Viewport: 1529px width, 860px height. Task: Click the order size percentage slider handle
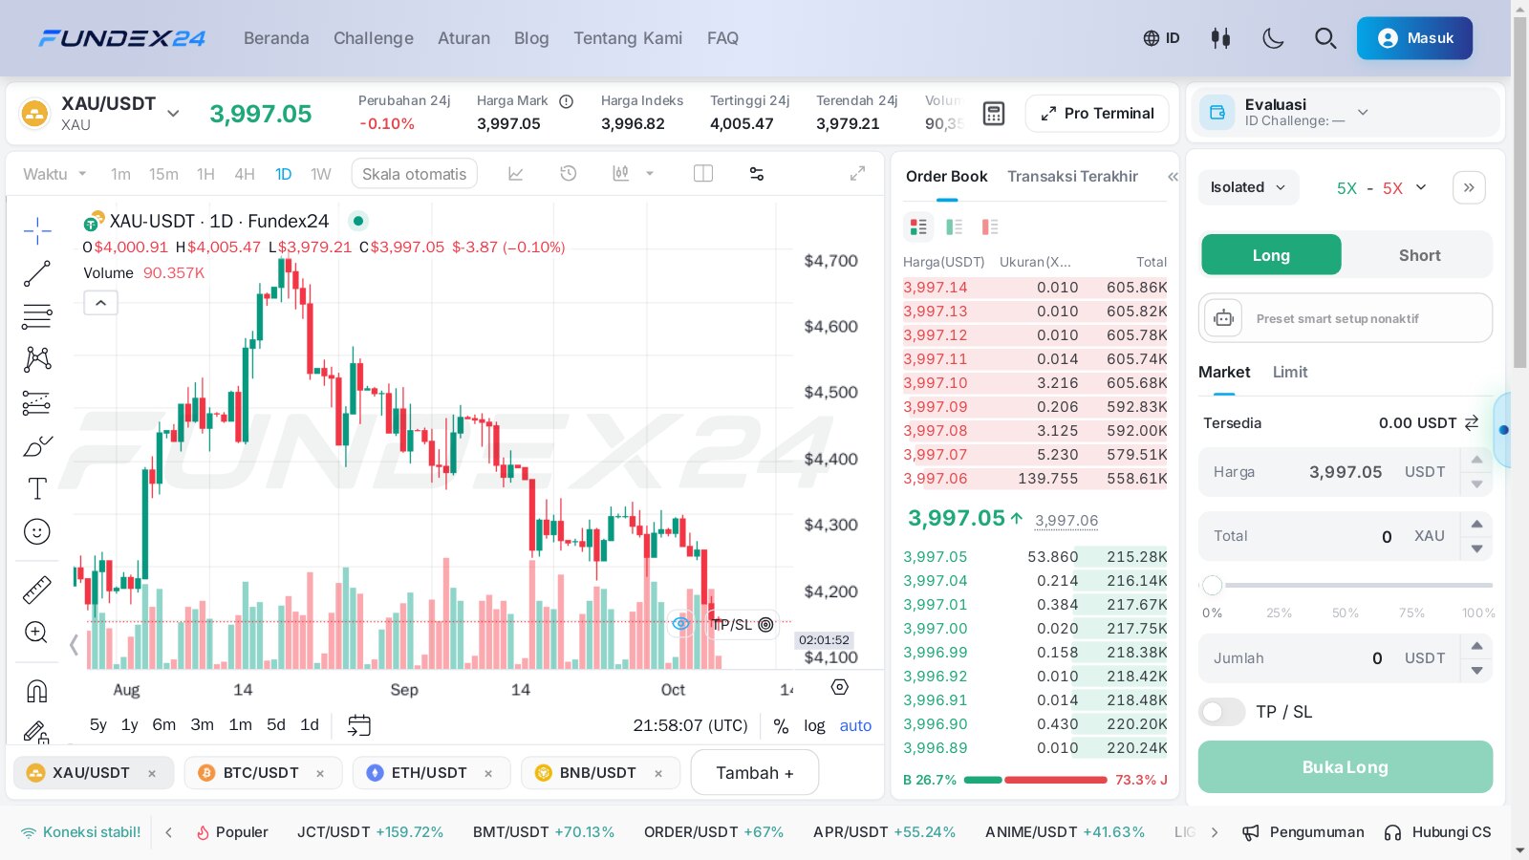point(1213,585)
